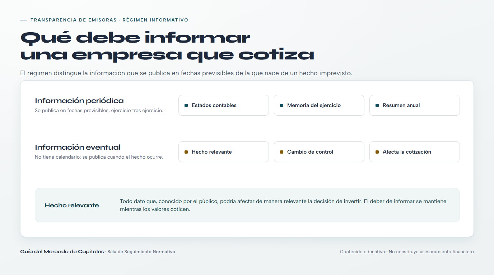This screenshot has width=494, height=275.
Task: Click the teal dot beside Memoria del ejercicio
Action: [x=282, y=105]
